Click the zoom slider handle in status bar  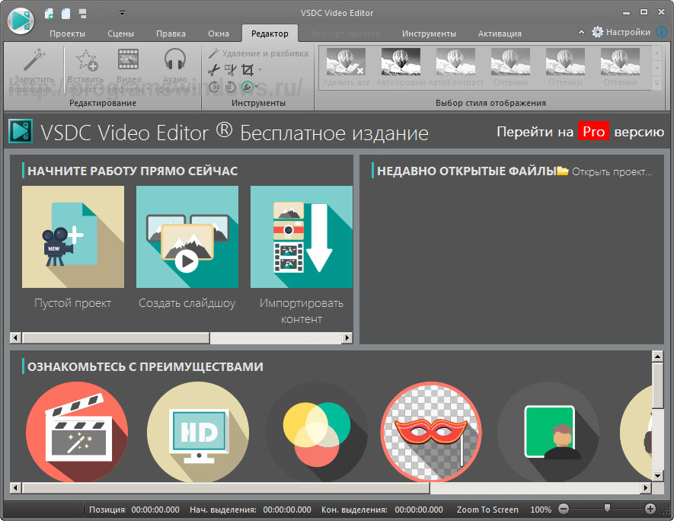[607, 509]
